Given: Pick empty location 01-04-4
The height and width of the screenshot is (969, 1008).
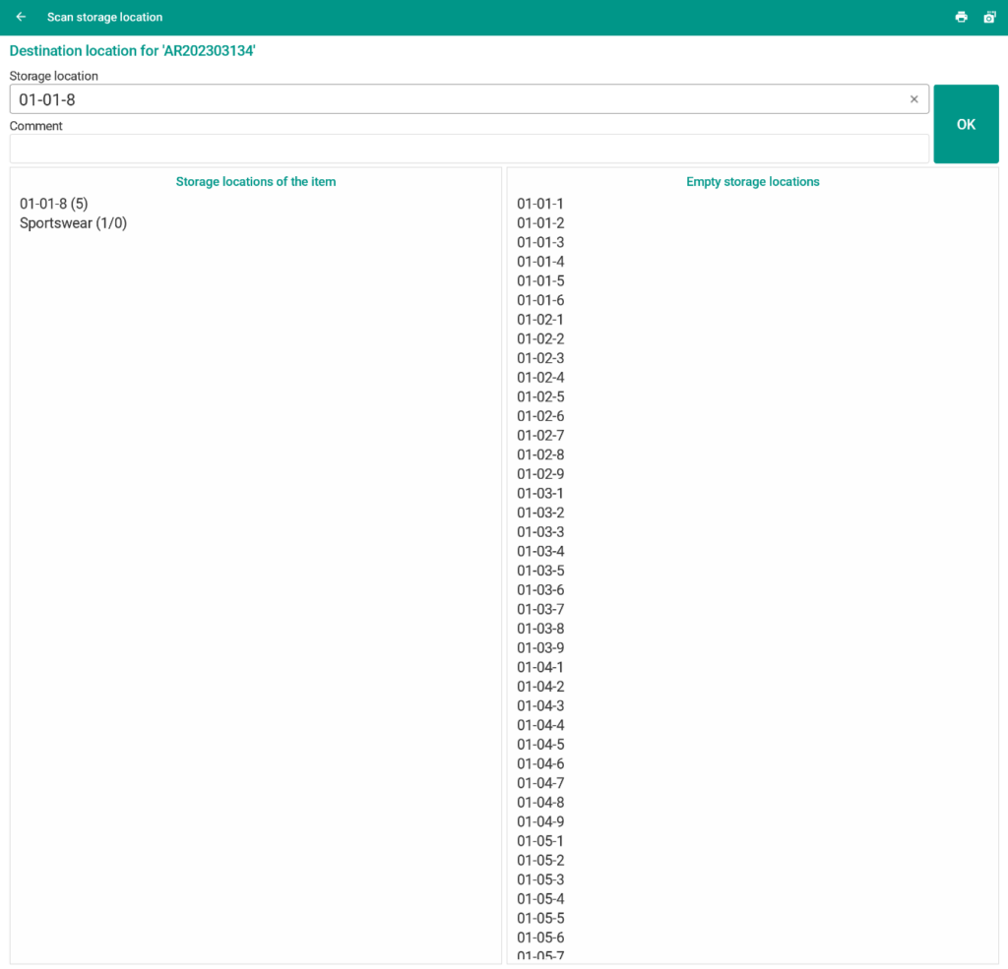Looking at the screenshot, I should [540, 725].
